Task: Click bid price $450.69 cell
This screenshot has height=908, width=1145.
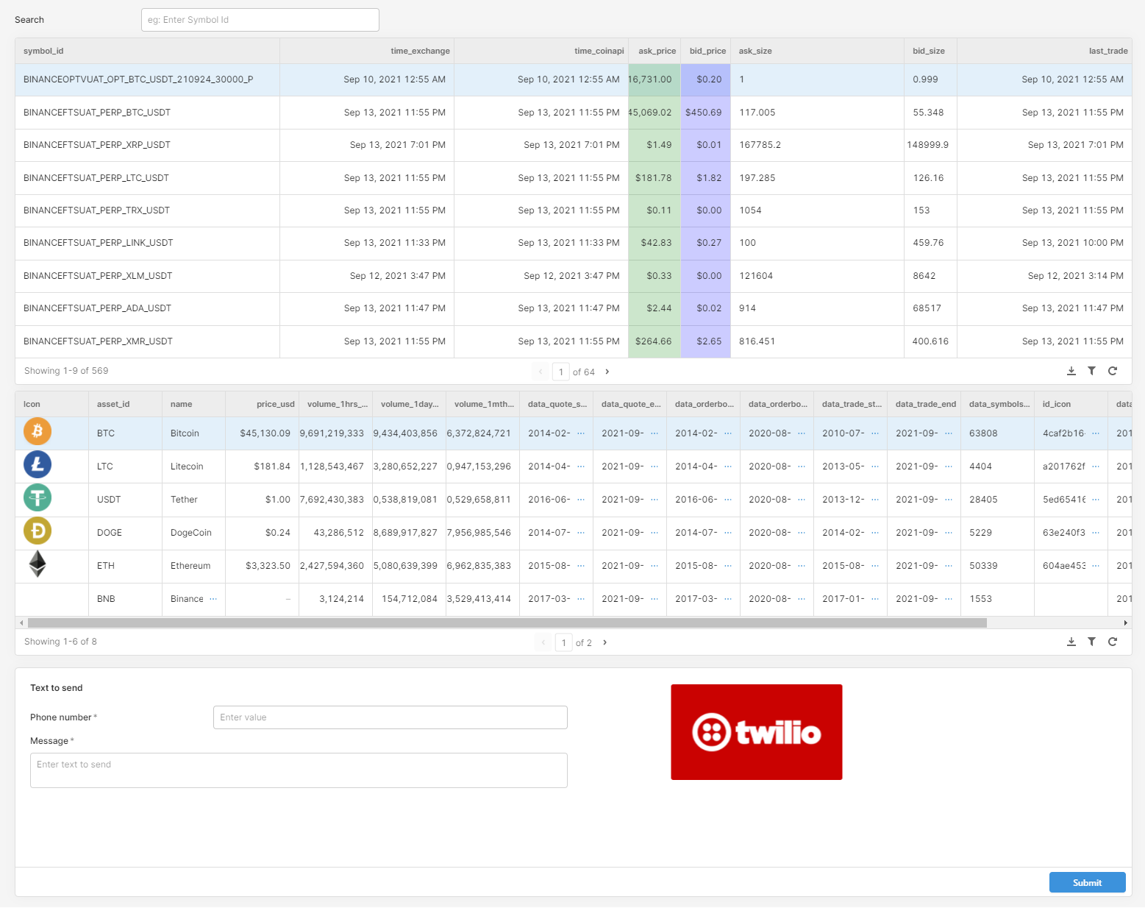Action: pos(706,113)
